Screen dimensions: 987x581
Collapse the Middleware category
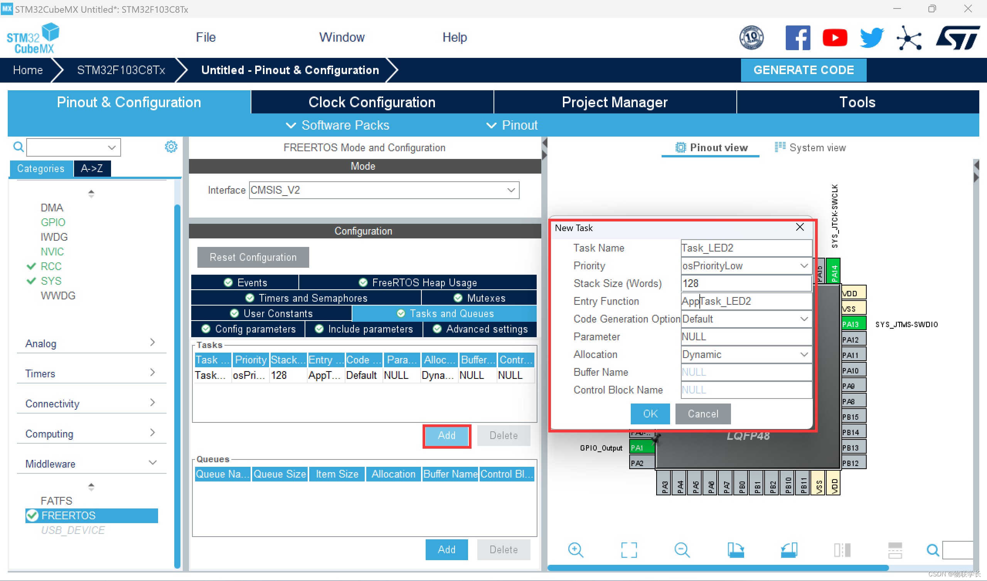(x=91, y=463)
